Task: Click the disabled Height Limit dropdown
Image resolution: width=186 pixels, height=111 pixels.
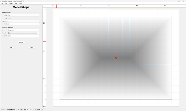Action: (23, 21)
